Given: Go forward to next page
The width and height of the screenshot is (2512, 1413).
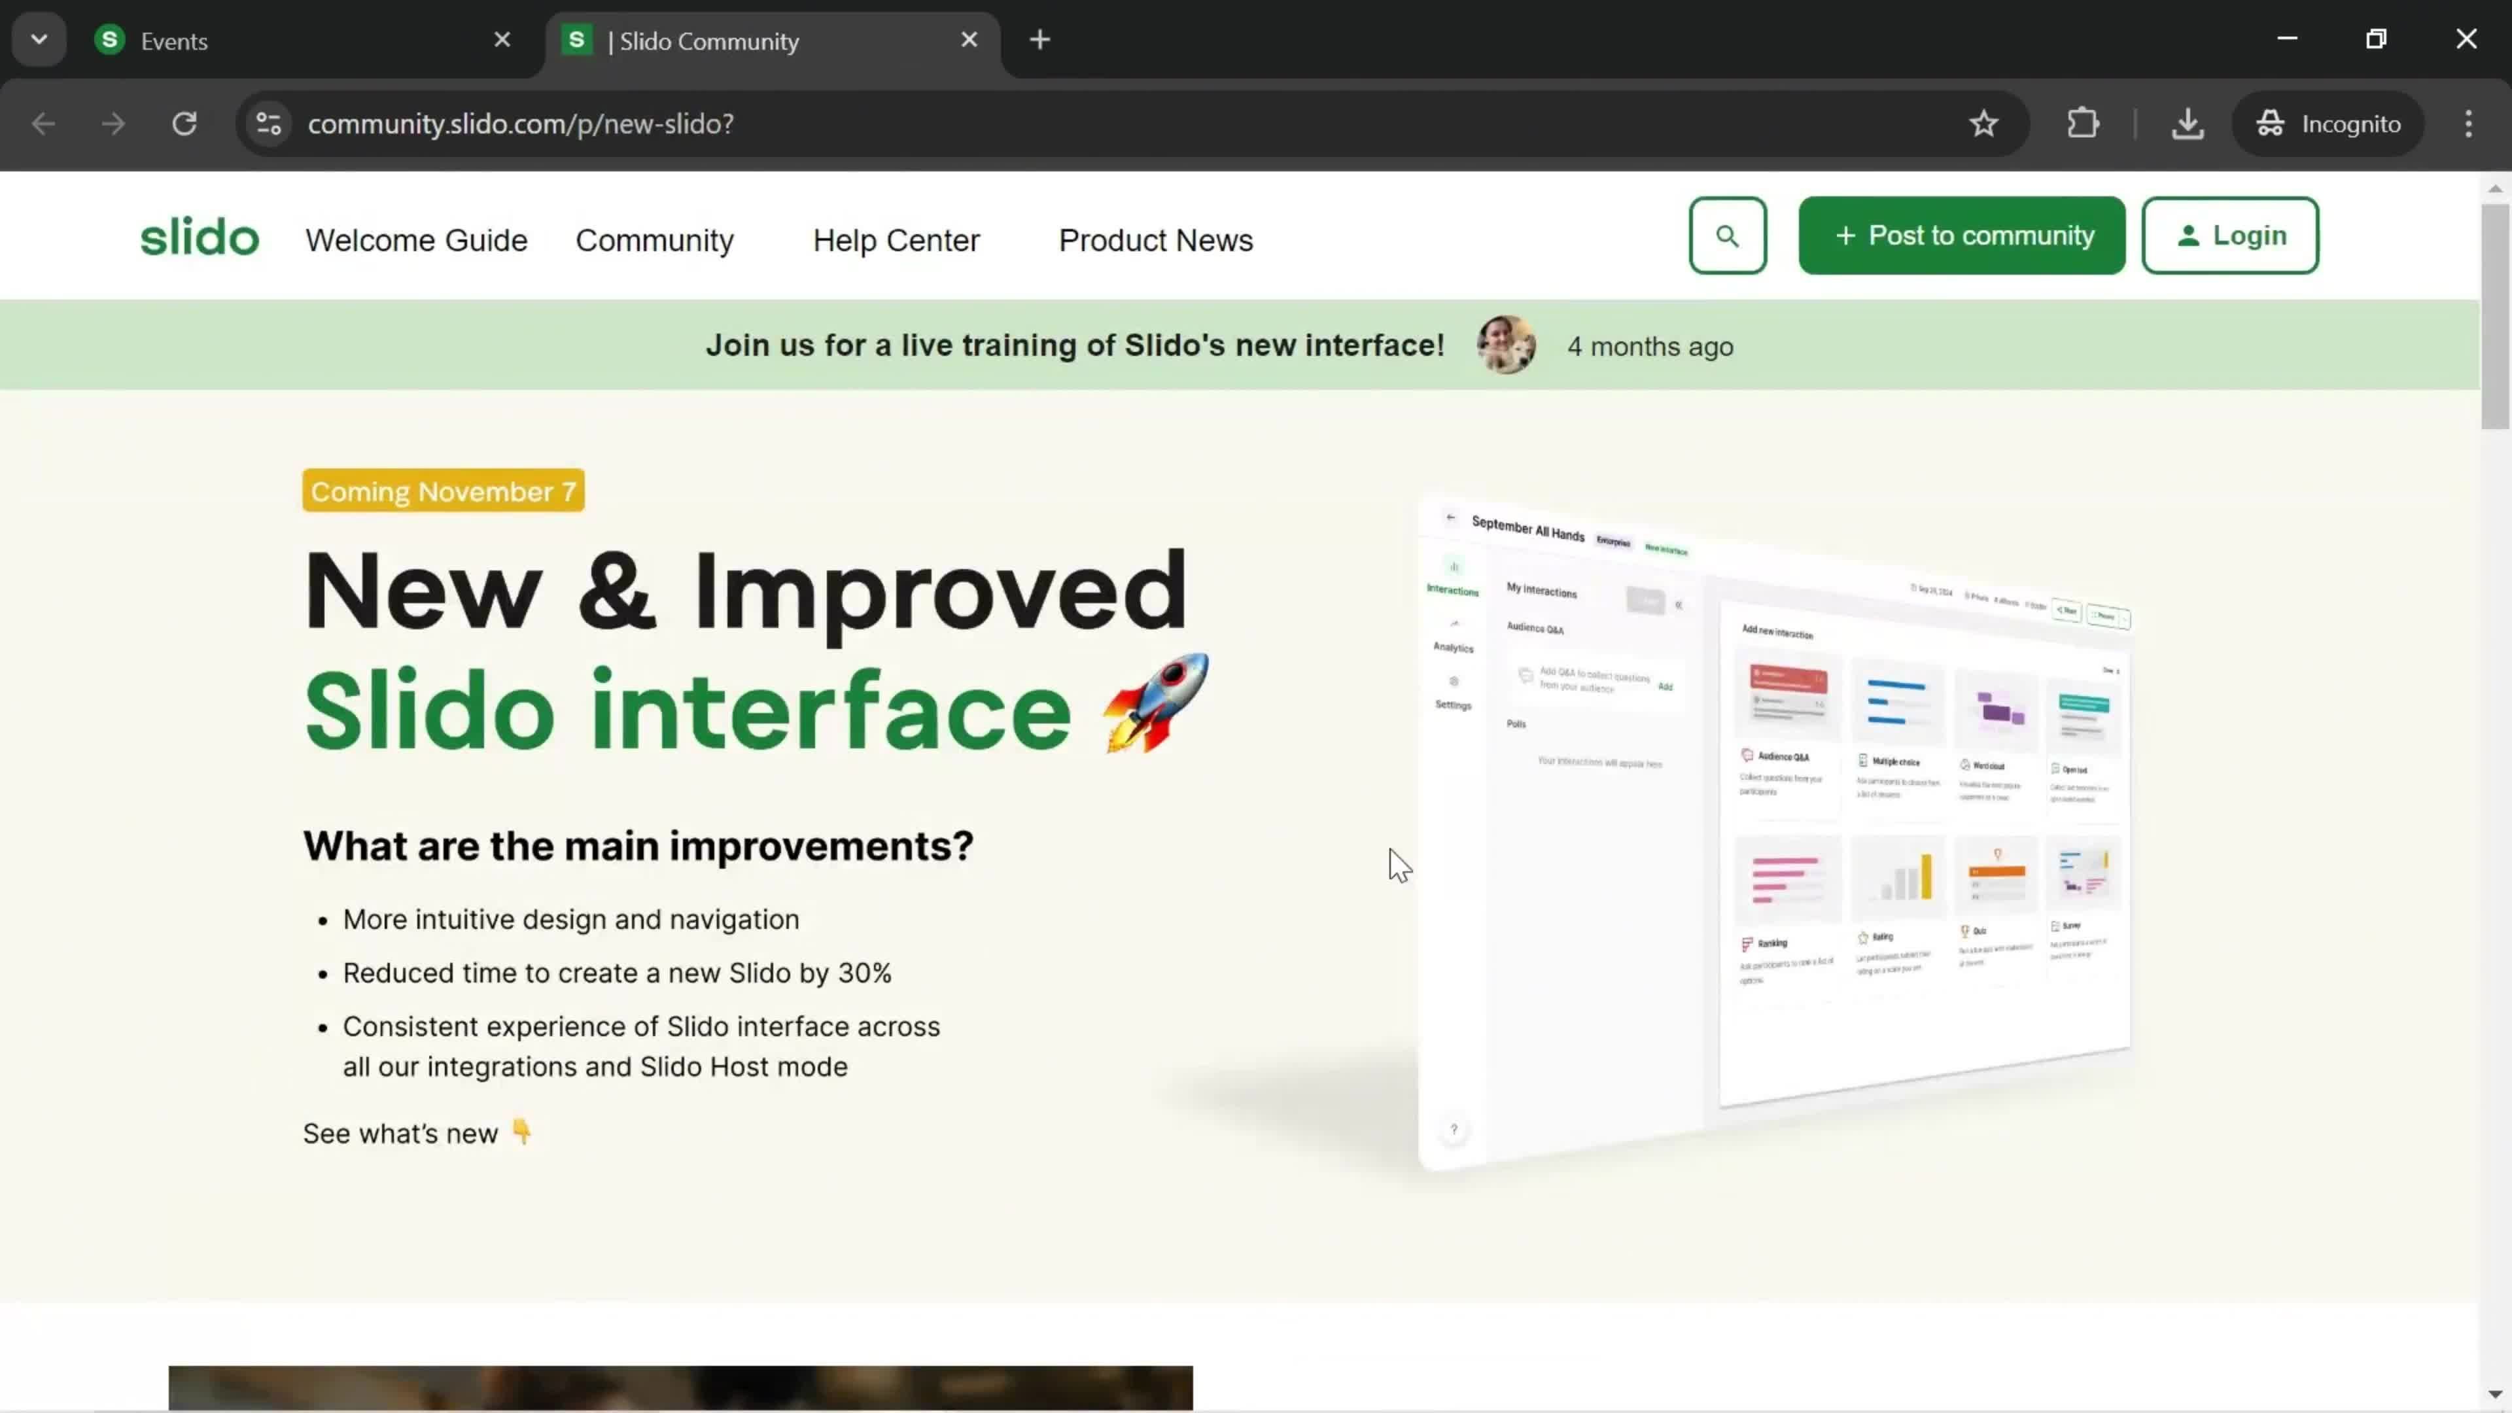Looking at the screenshot, I should tap(113, 124).
